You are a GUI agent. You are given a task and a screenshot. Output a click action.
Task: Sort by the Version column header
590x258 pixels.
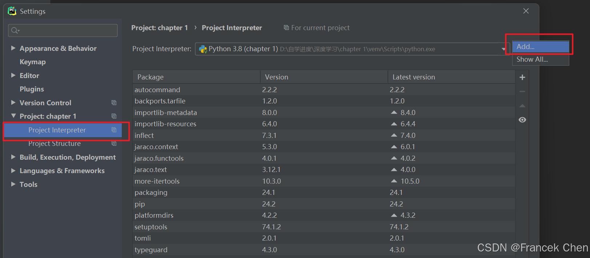click(324, 77)
